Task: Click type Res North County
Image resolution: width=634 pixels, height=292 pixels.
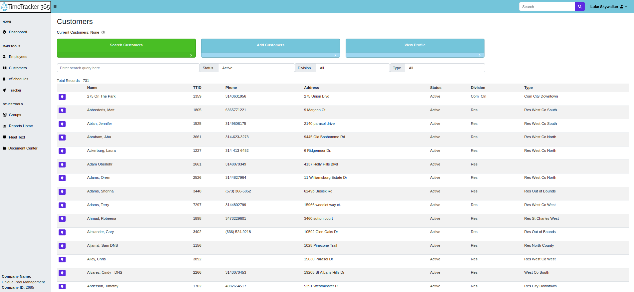Action: point(539,245)
